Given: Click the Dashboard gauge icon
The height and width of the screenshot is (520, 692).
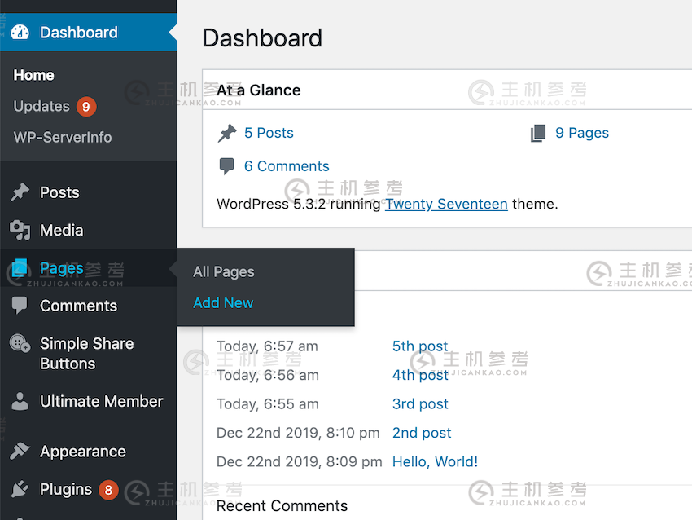Looking at the screenshot, I should (x=20, y=33).
